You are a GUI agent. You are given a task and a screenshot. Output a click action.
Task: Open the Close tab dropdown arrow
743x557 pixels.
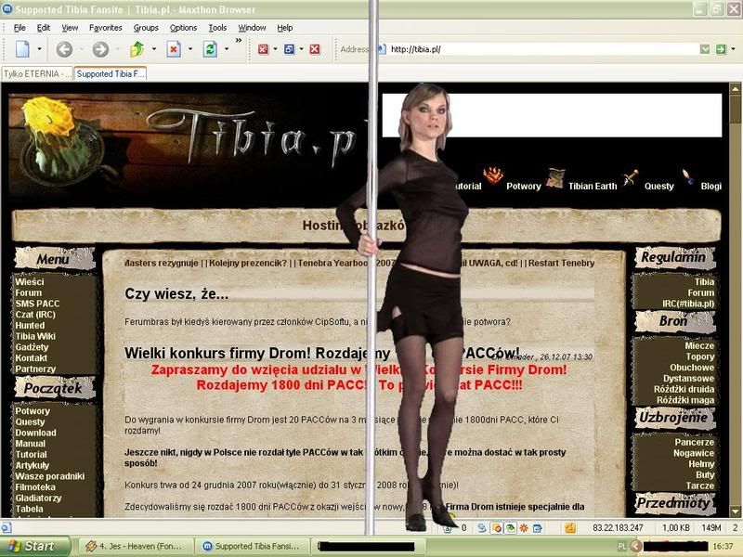(275, 49)
